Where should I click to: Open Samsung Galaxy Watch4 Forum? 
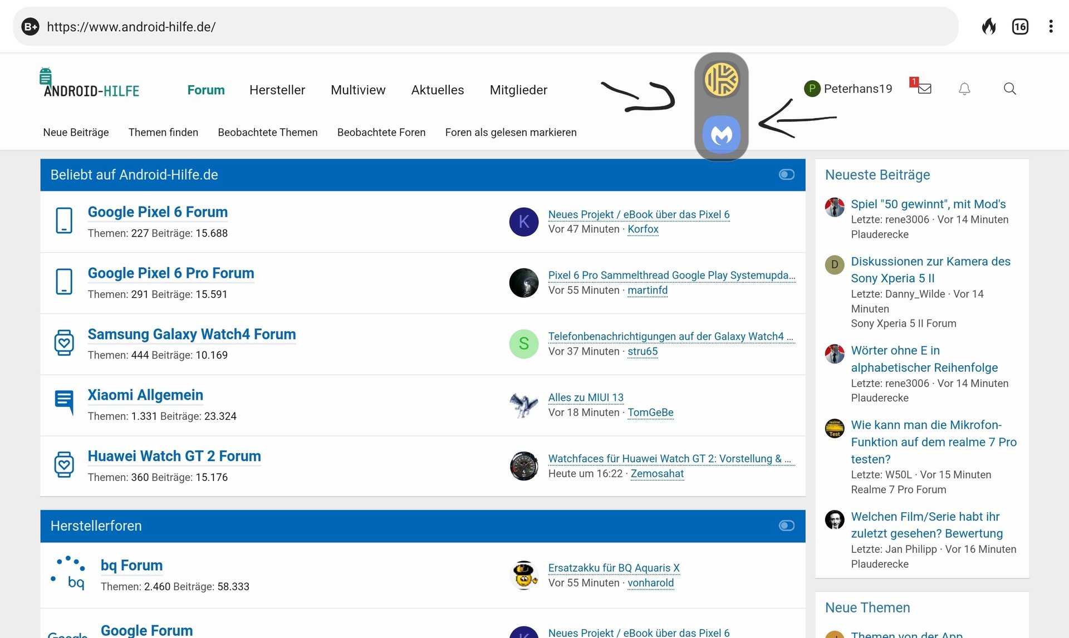192,335
